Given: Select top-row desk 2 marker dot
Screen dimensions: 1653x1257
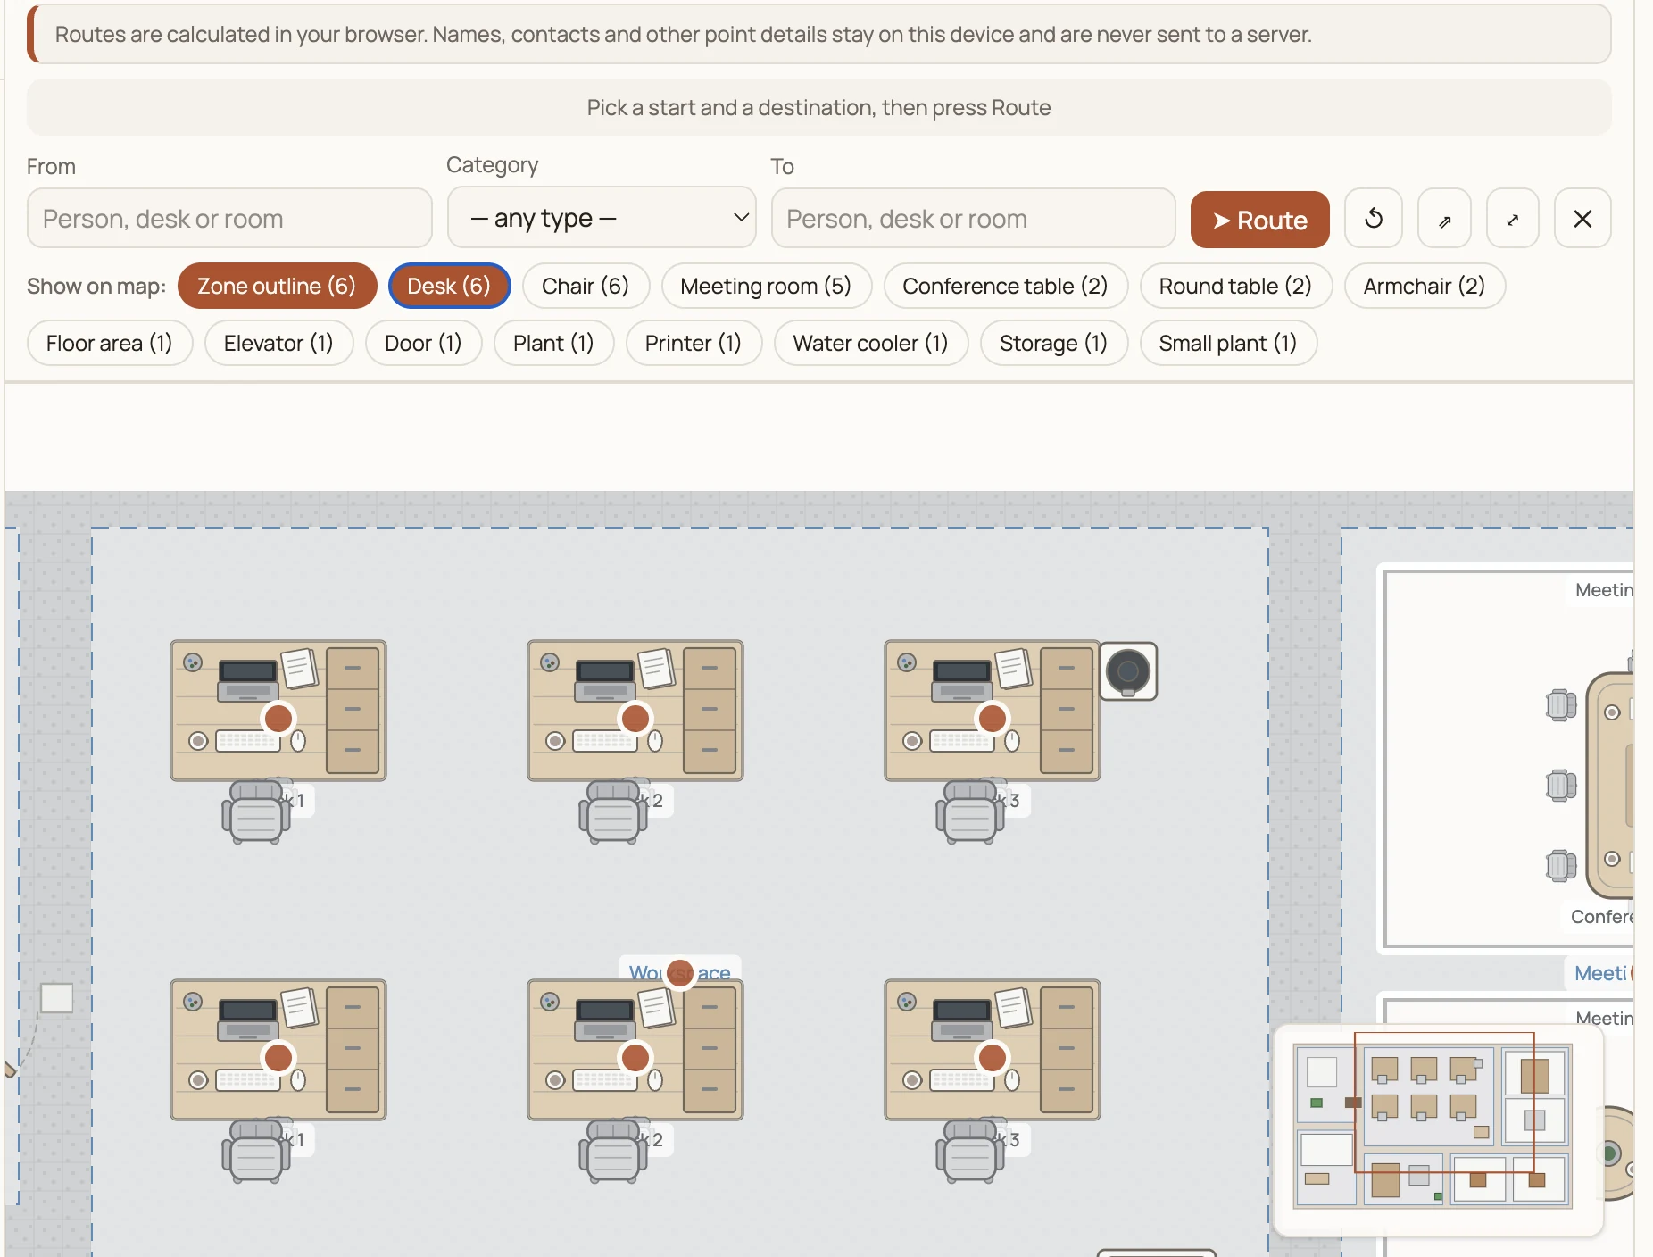Looking at the screenshot, I should (x=635, y=718).
